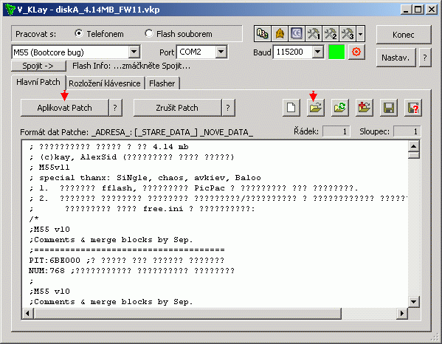This screenshot has height=344, width=442.
Task: Select the Telefonem radio button
Action: [79, 33]
